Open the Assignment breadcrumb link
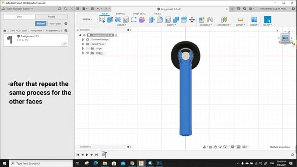Image resolution: width=297 pixels, height=167 pixels. pos(36,31)
